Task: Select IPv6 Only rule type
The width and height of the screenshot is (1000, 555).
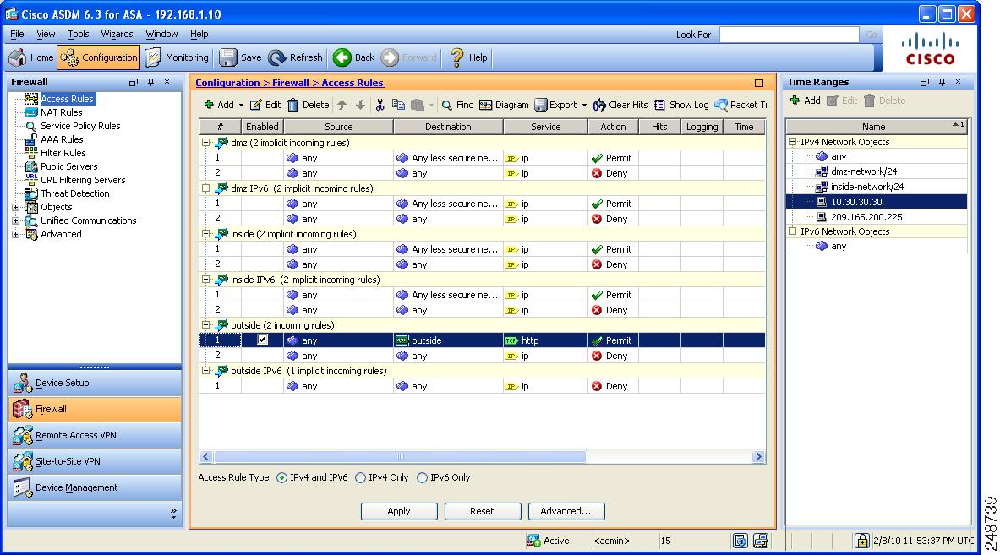Action: [x=422, y=478]
